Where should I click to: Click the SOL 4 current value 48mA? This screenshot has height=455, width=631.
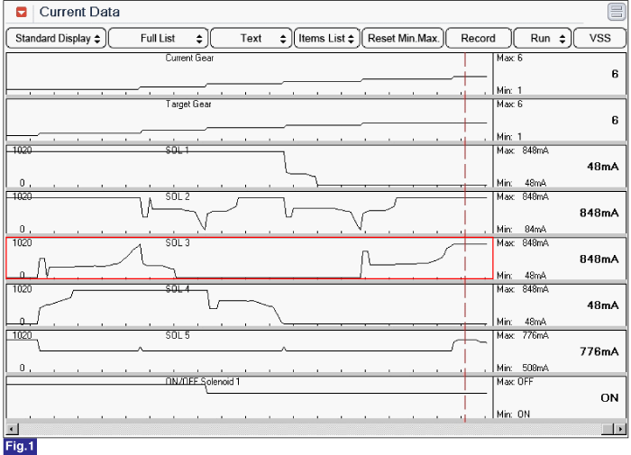pyautogui.click(x=602, y=305)
